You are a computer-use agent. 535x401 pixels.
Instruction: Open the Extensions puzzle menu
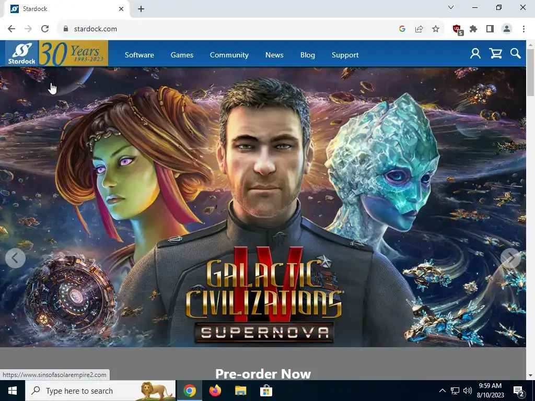tap(473, 29)
